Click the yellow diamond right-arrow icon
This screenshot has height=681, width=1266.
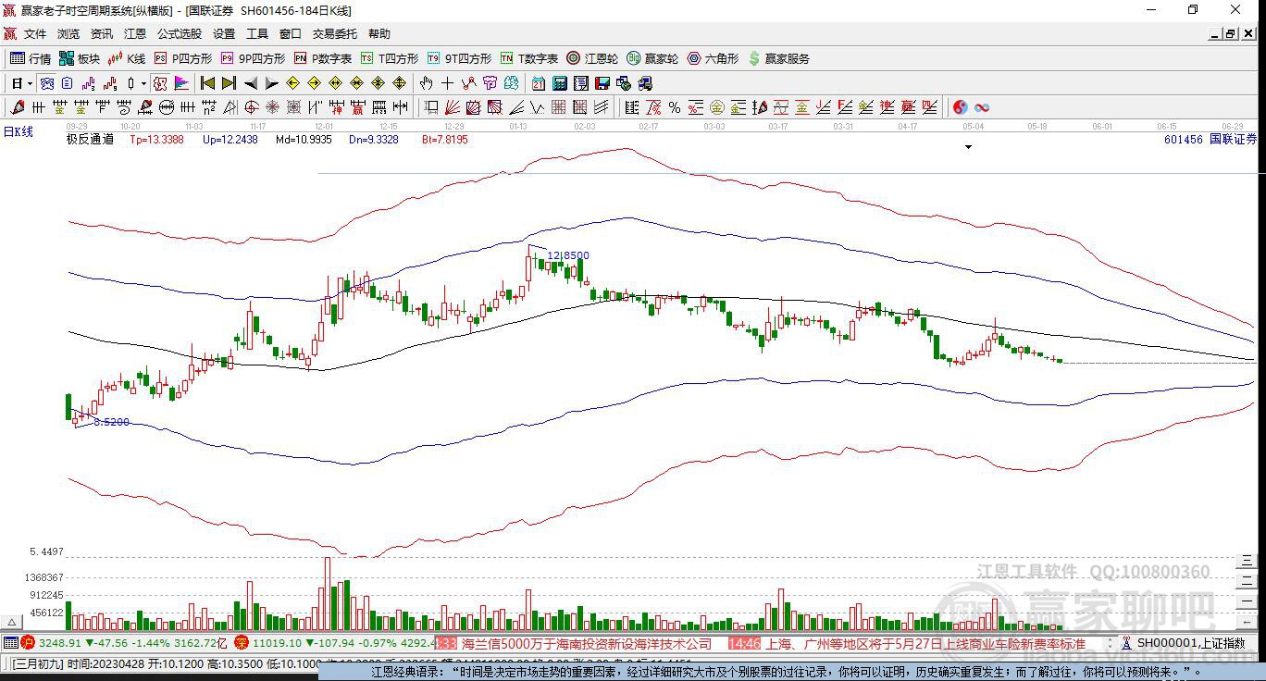314,83
